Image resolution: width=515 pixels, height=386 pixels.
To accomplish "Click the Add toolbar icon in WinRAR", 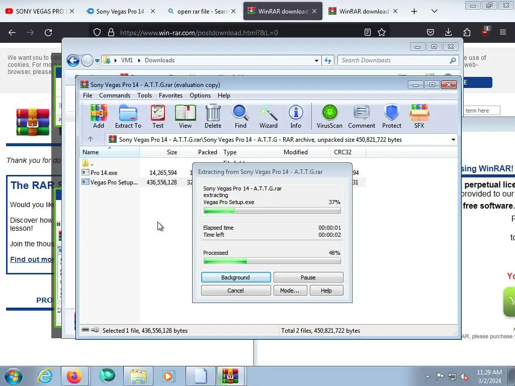I will point(99,117).
